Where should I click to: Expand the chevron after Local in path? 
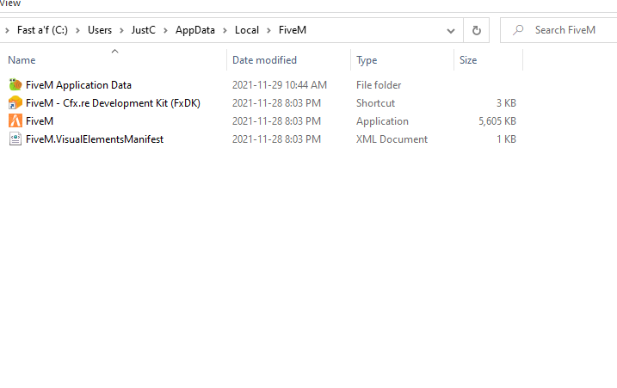[x=268, y=30]
